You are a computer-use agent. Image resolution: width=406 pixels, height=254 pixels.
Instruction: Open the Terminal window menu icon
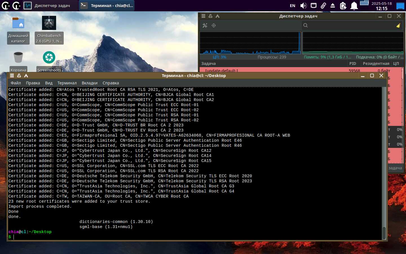click(12, 76)
